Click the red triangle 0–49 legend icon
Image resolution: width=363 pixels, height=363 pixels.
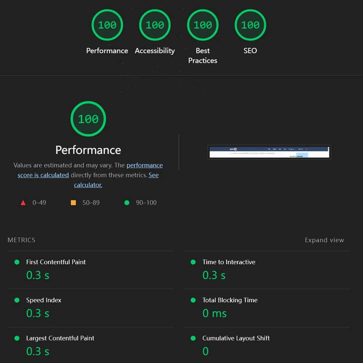(x=23, y=203)
